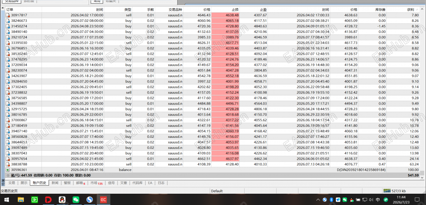The image size is (426, 205).
Task: Switch to the 展示 tab
Action: [24, 183]
